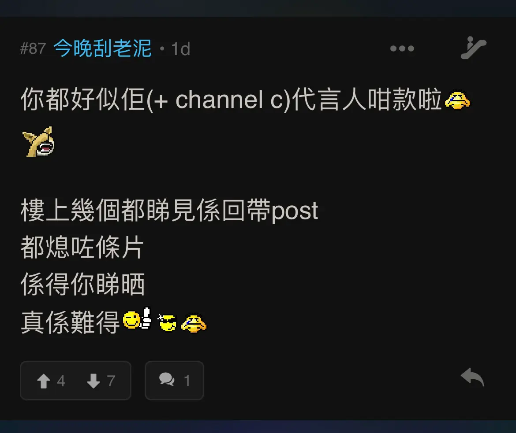The width and height of the screenshot is (516, 433).
Task: Click the crying emoji after 真係難得
Action: point(194,323)
